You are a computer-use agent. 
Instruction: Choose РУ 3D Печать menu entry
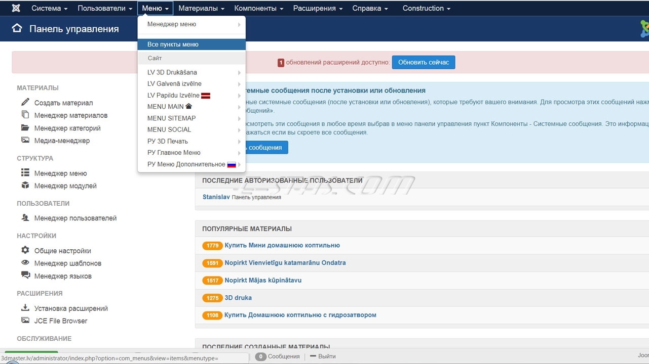(x=192, y=141)
